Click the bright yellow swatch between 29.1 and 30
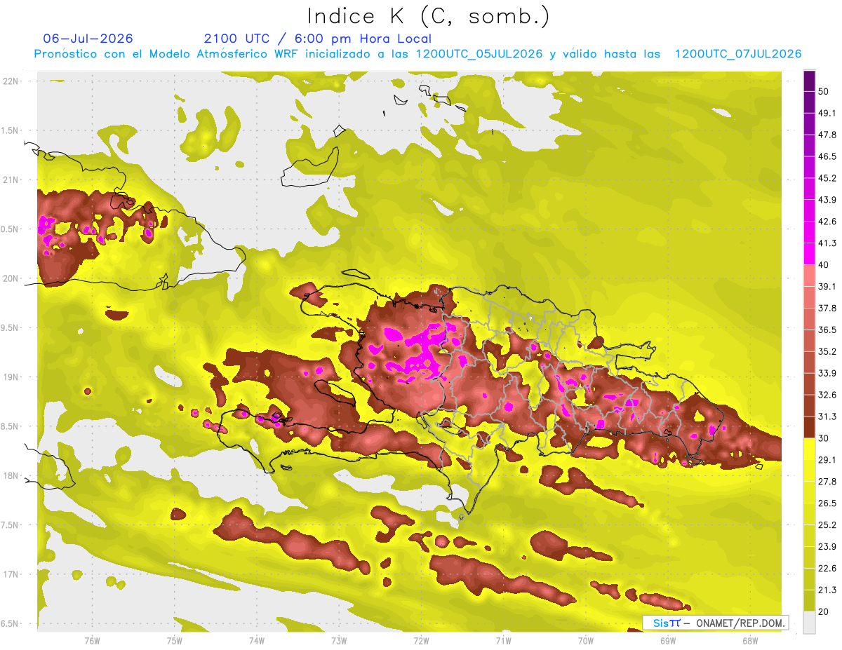The height and width of the screenshot is (650, 842). point(809,448)
